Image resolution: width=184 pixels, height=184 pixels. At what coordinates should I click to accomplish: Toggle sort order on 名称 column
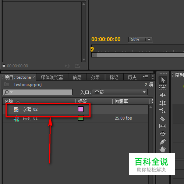click(18, 102)
